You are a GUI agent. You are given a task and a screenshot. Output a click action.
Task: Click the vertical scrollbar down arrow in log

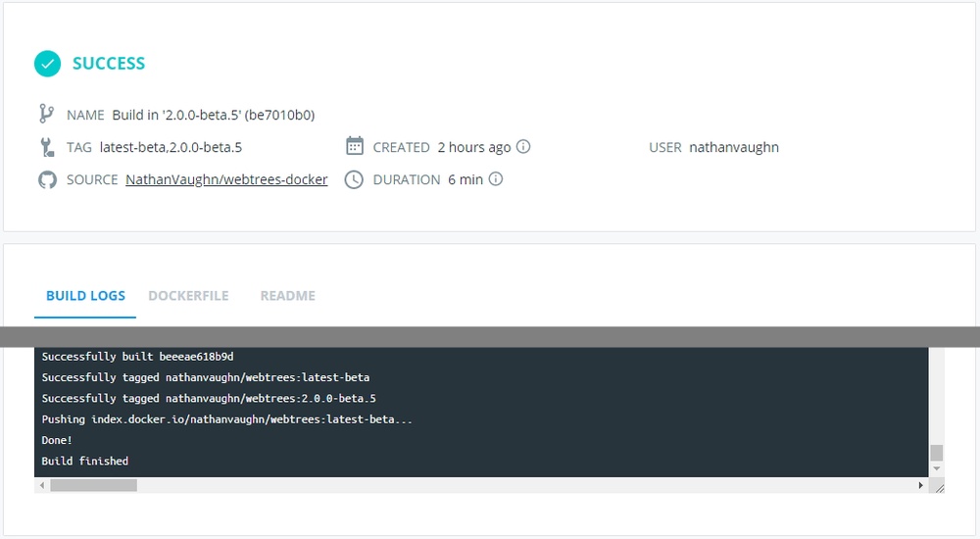936,469
